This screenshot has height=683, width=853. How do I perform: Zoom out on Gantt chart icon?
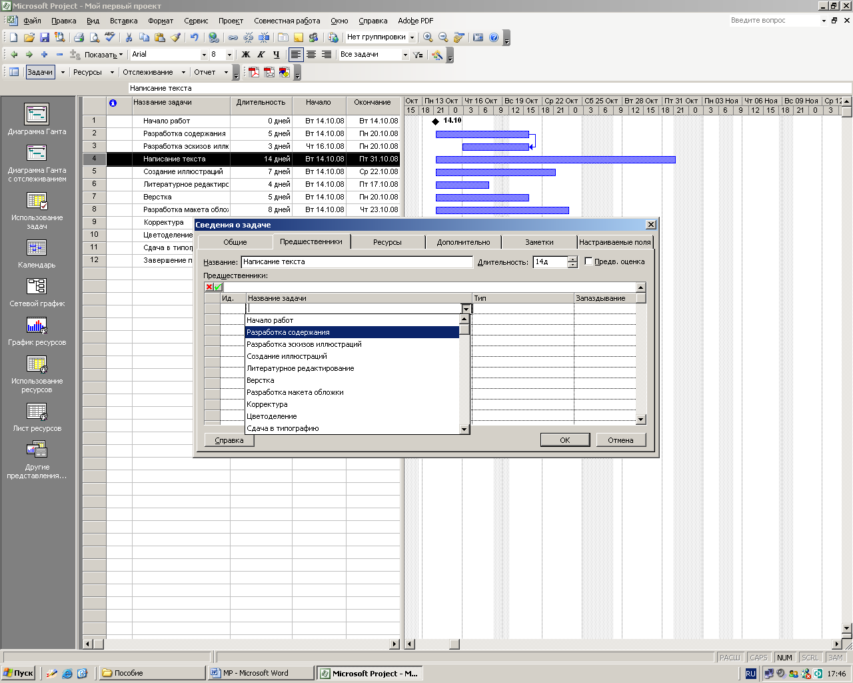[x=443, y=38]
